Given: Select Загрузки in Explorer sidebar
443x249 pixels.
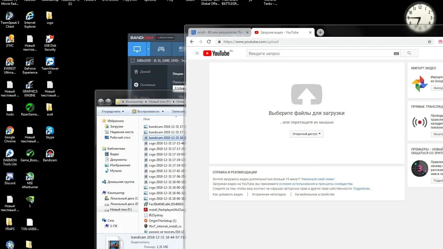Looking at the screenshot, I should point(117,127).
